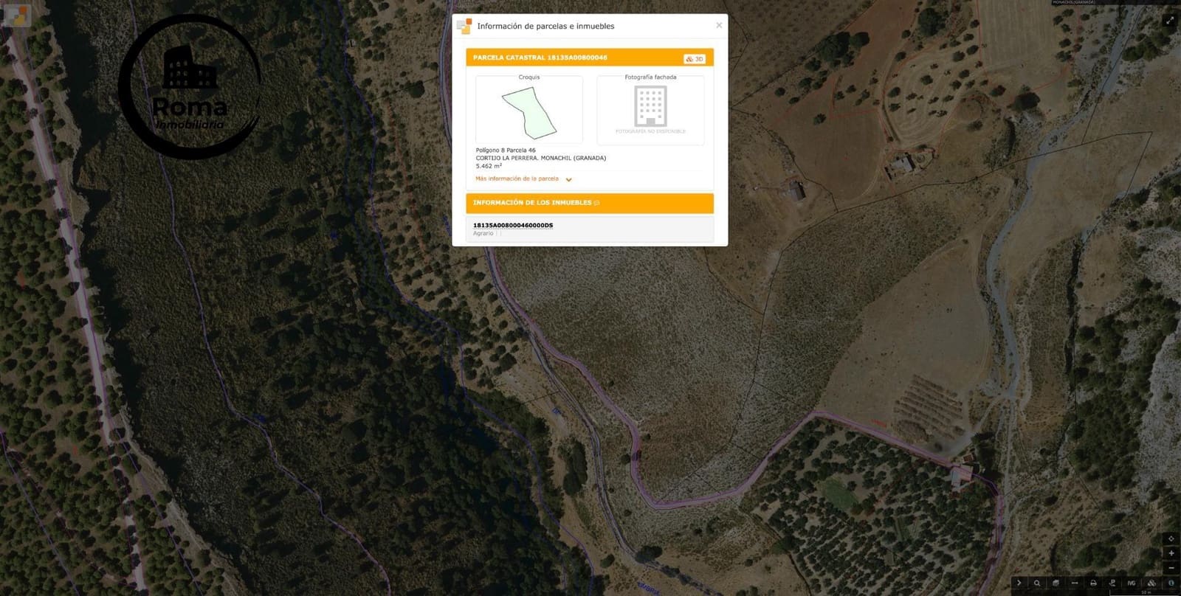
Task: Click the print map icon
Action: (x=1093, y=583)
